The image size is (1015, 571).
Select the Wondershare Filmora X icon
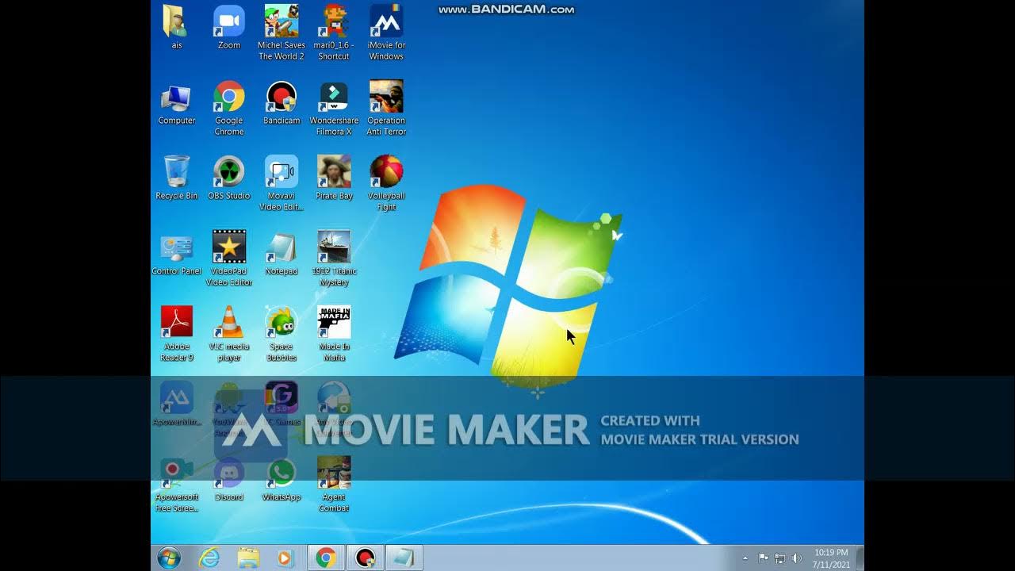point(334,109)
